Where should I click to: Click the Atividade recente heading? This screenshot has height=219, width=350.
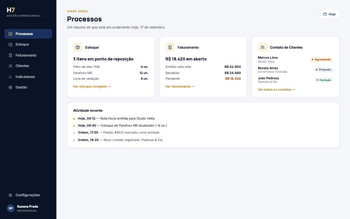[88, 111]
